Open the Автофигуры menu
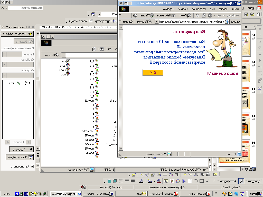The height and width of the screenshot is (197, 263). [x=227, y=181]
